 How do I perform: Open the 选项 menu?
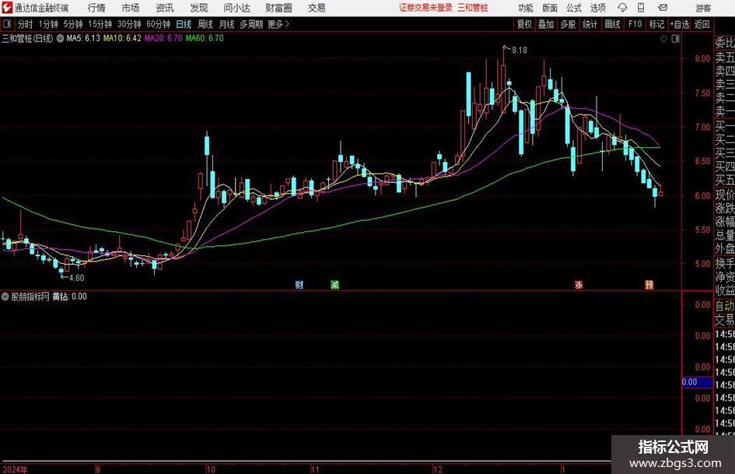(x=597, y=8)
